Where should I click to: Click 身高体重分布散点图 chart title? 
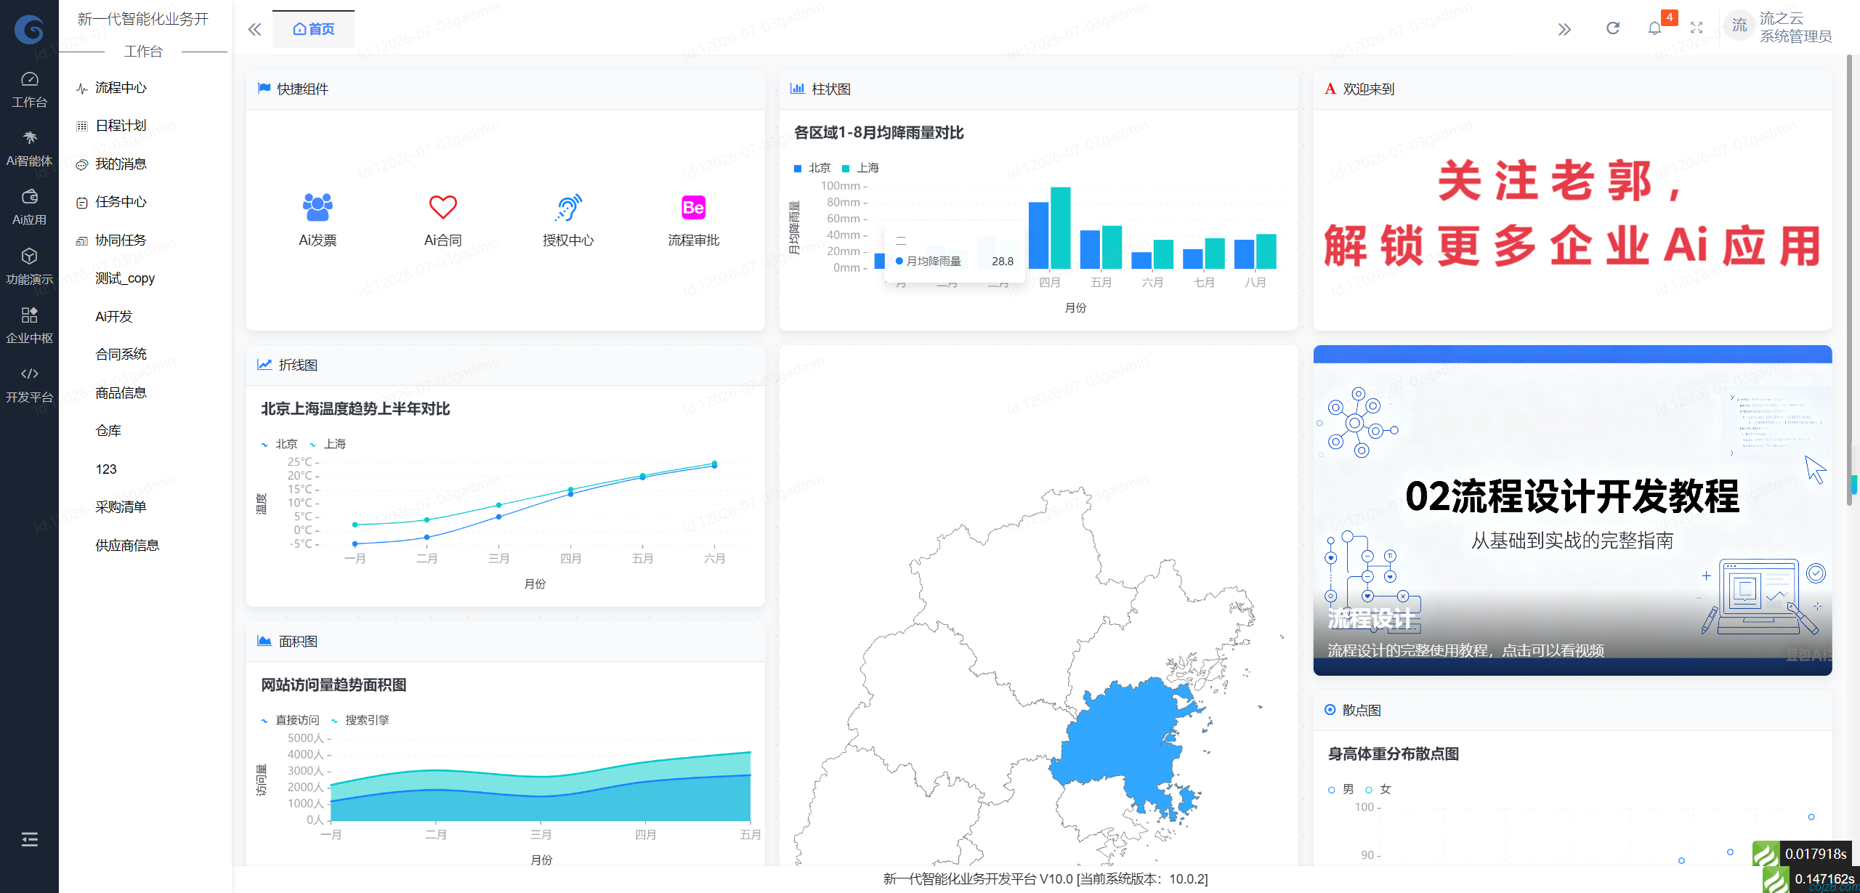pos(1393,754)
